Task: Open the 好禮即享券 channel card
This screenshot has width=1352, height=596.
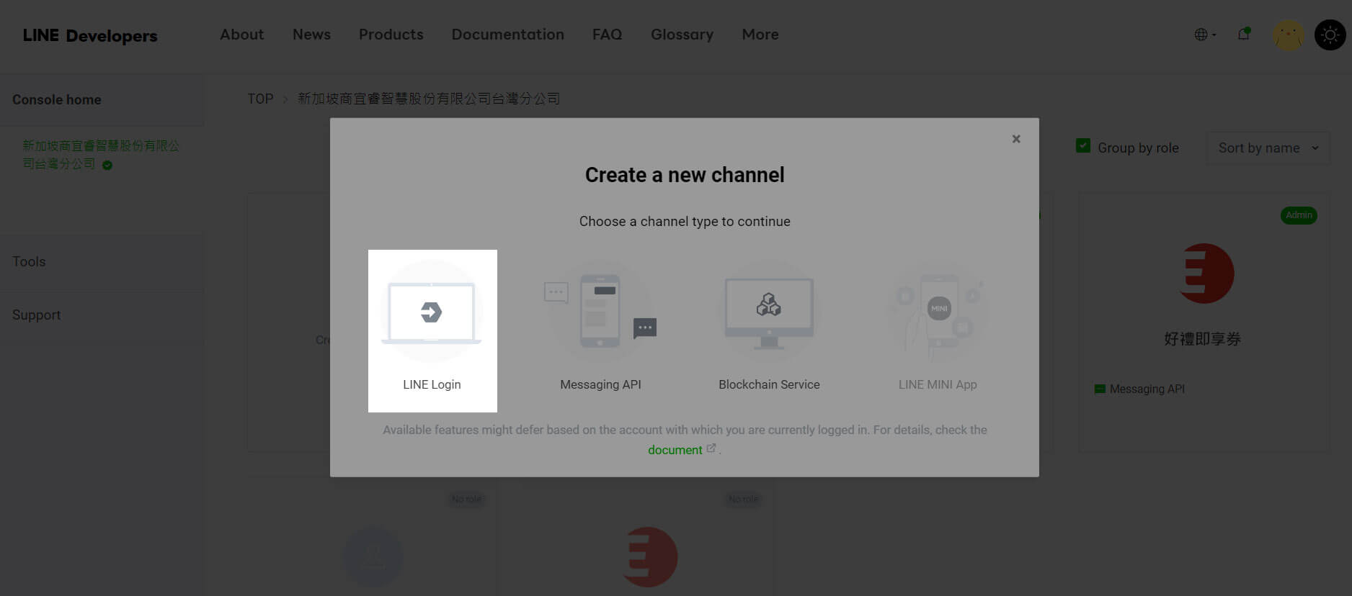Action: [1204, 322]
